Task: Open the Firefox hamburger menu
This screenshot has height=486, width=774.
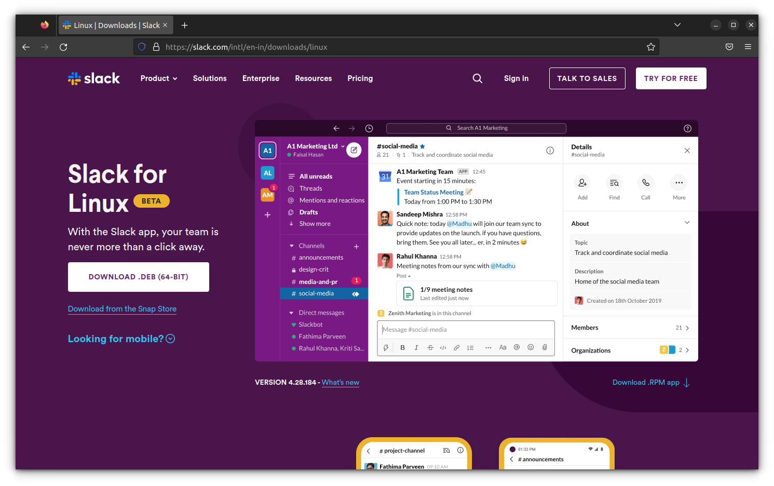Action: [748, 47]
